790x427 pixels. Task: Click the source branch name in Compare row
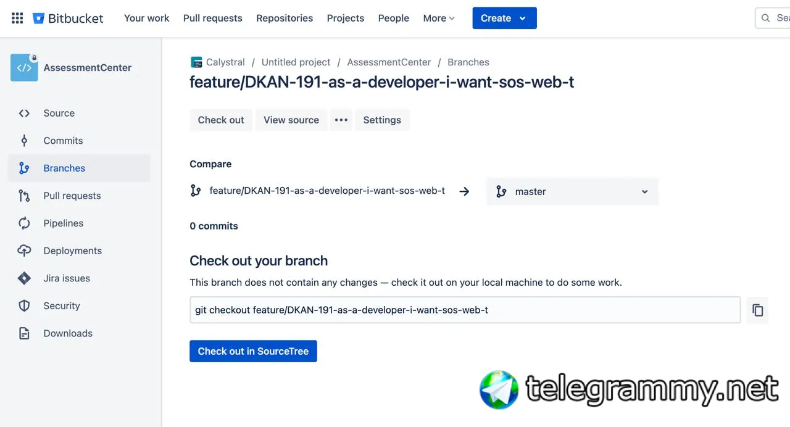(x=327, y=191)
